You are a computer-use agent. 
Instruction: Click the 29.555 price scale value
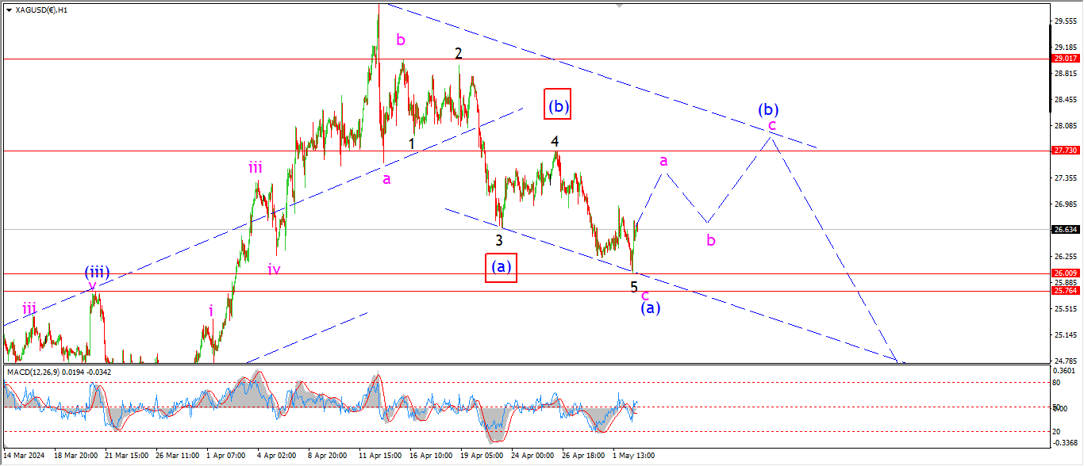[x=1064, y=21]
